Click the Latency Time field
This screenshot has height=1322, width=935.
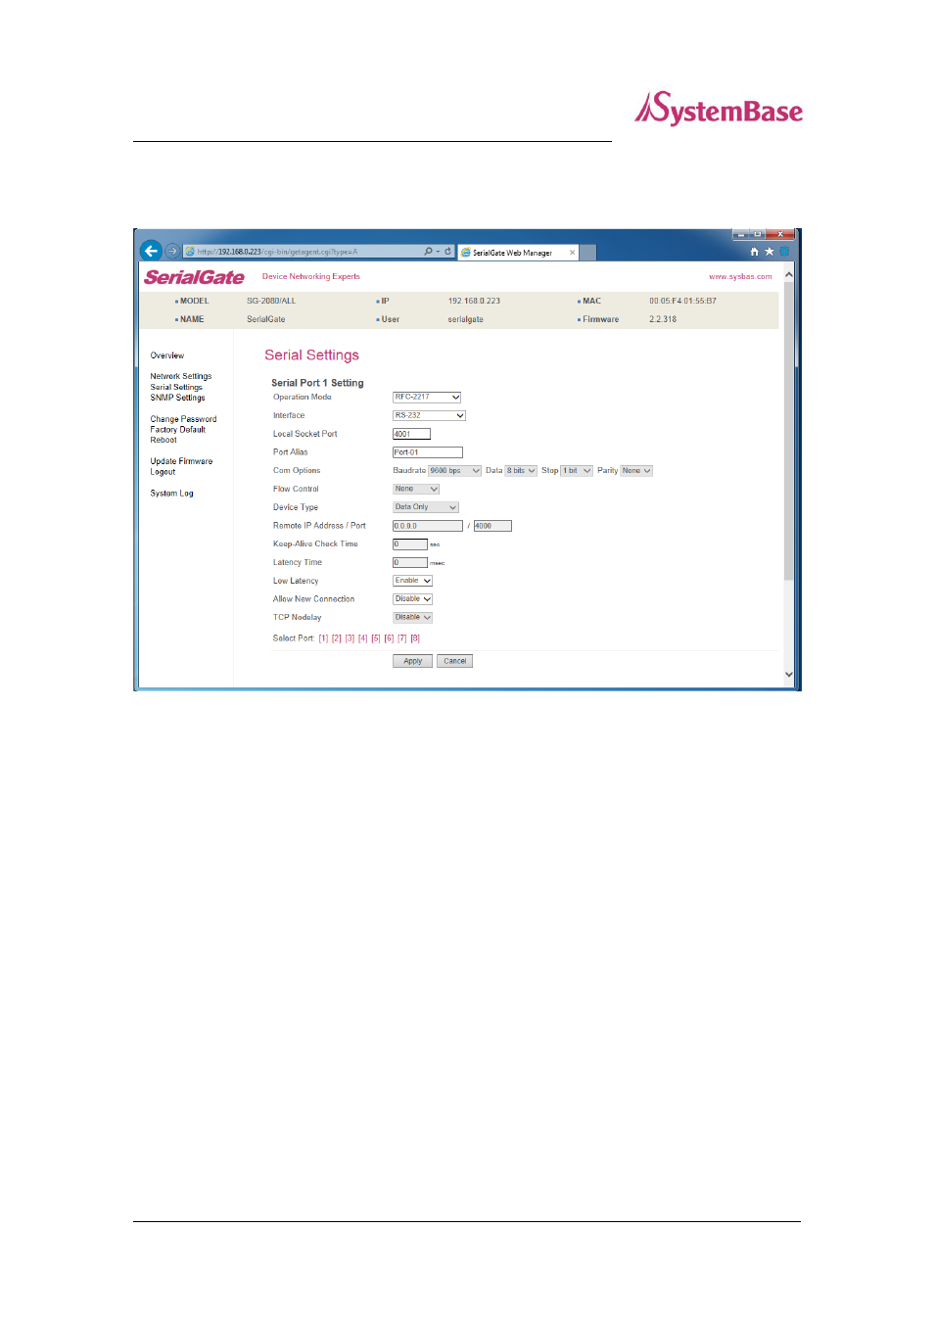tap(410, 563)
